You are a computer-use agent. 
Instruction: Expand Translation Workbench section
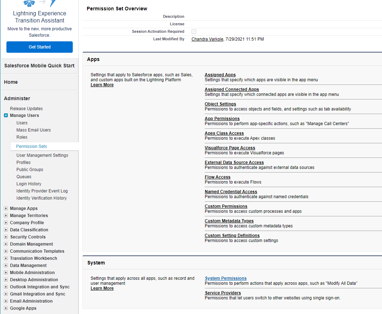6,258
